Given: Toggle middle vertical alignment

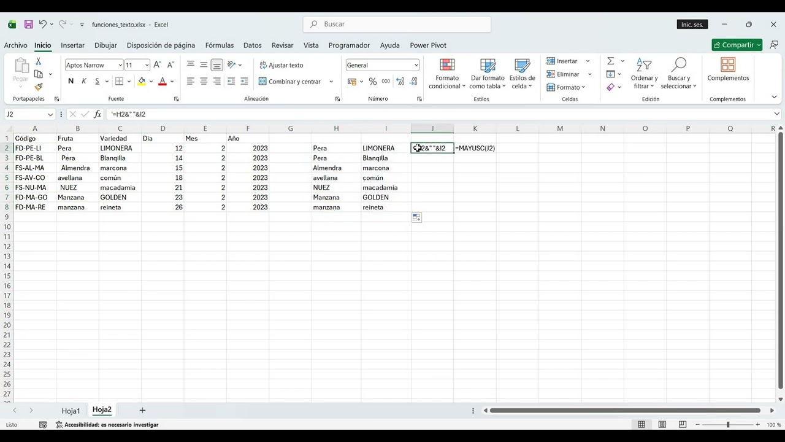Looking at the screenshot, I should point(204,65).
